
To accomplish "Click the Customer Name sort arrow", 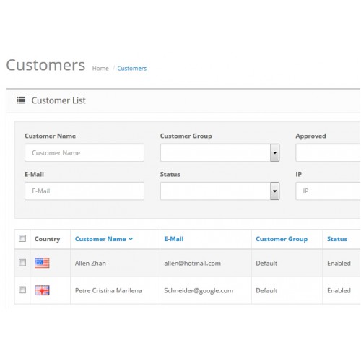I will click(x=131, y=239).
